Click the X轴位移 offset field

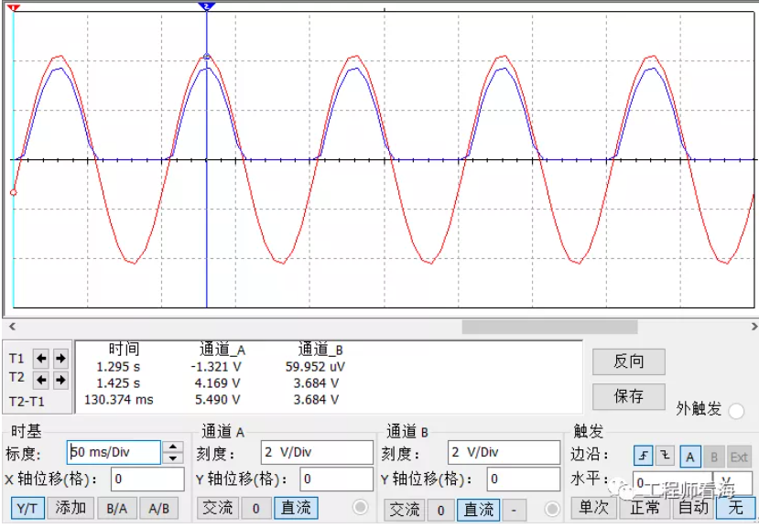(147, 480)
